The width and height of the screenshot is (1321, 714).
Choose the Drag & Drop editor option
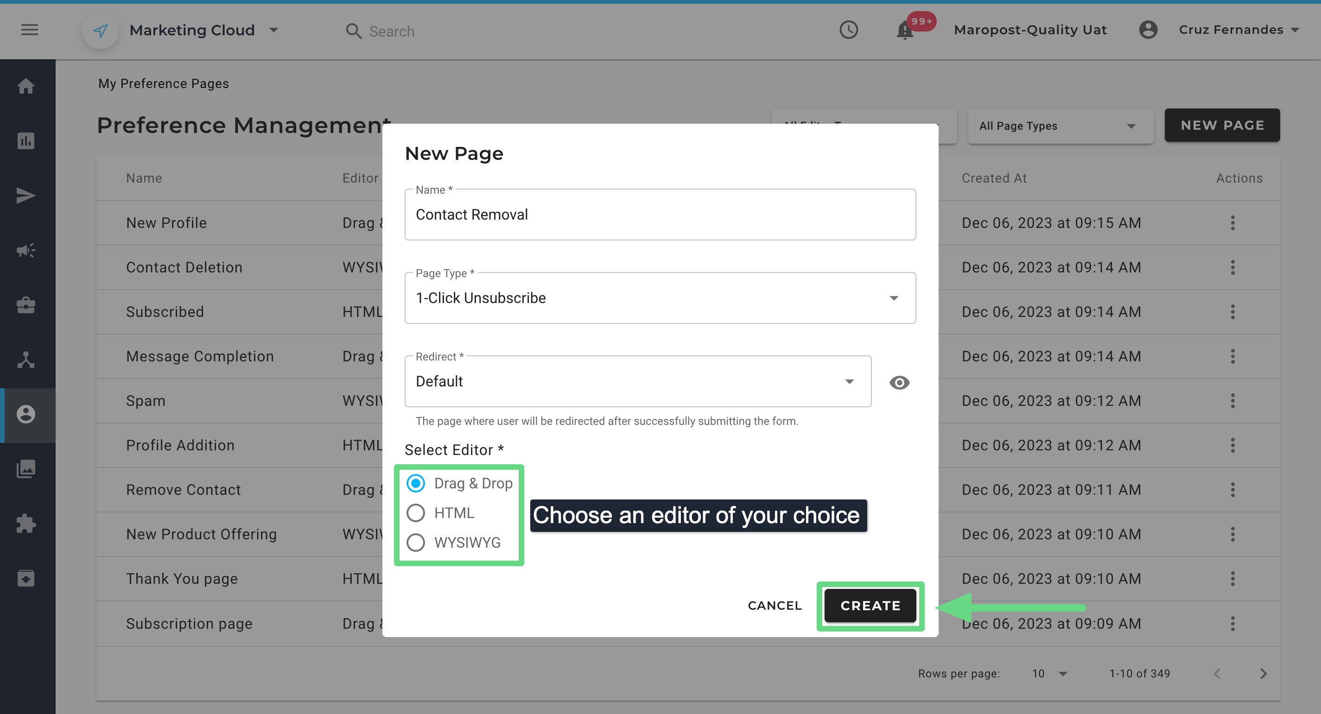point(415,483)
